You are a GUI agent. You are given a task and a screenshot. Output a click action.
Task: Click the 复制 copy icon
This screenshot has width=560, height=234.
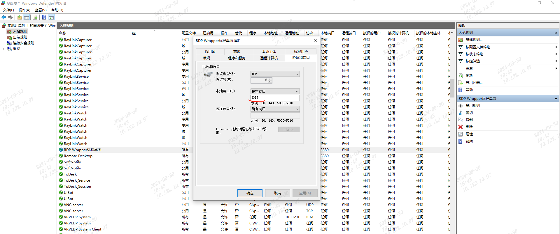(x=461, y=120)
